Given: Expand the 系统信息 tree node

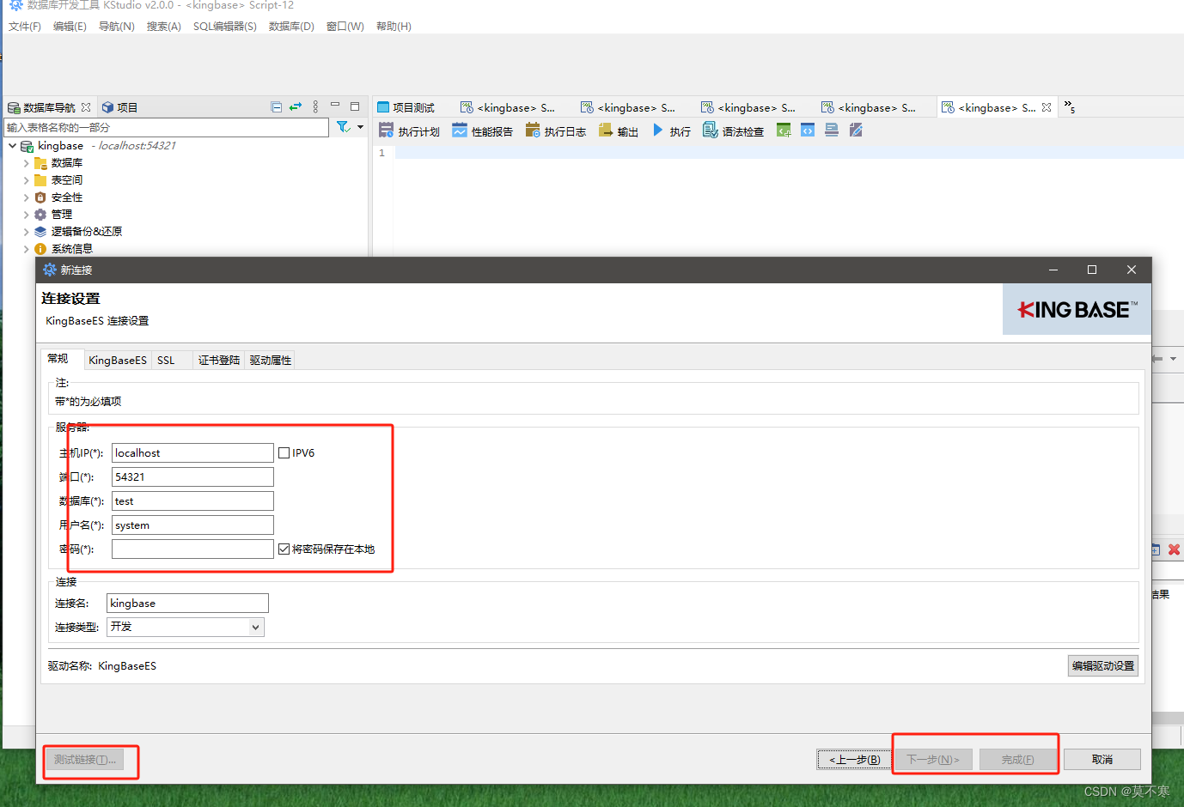Looking at the screenshot, I should (x=26, y=249).
